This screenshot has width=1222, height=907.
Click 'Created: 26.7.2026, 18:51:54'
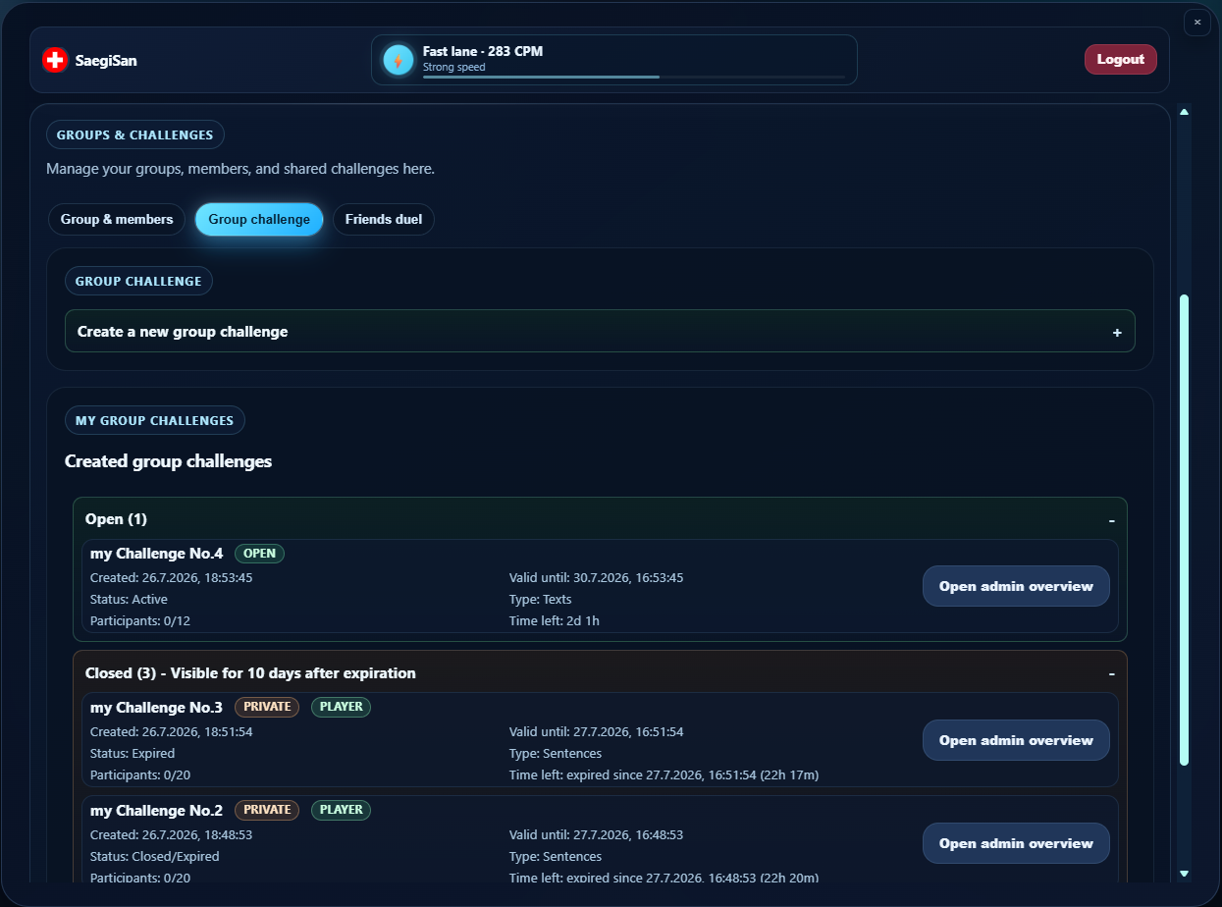pos(172,732)
